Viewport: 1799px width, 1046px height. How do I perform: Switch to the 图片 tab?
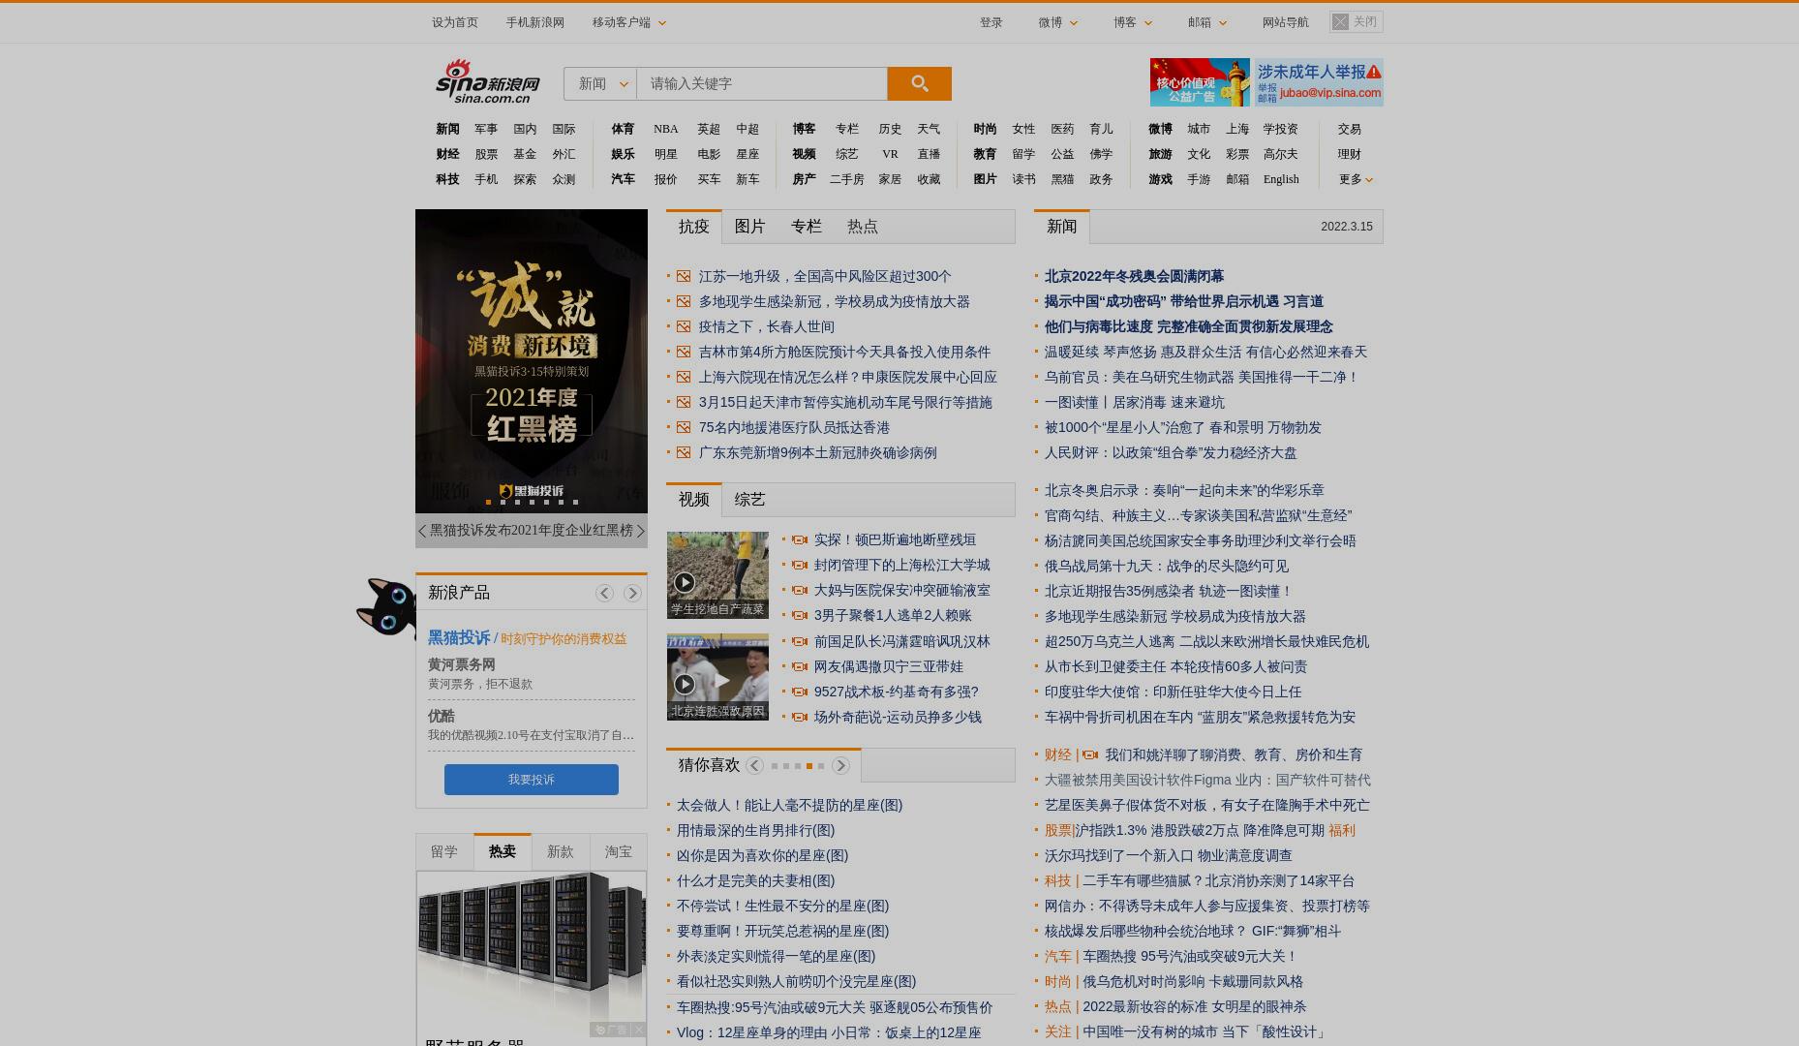point(749,227)
